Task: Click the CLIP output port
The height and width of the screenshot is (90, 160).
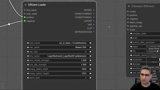Action: point(94,28)
